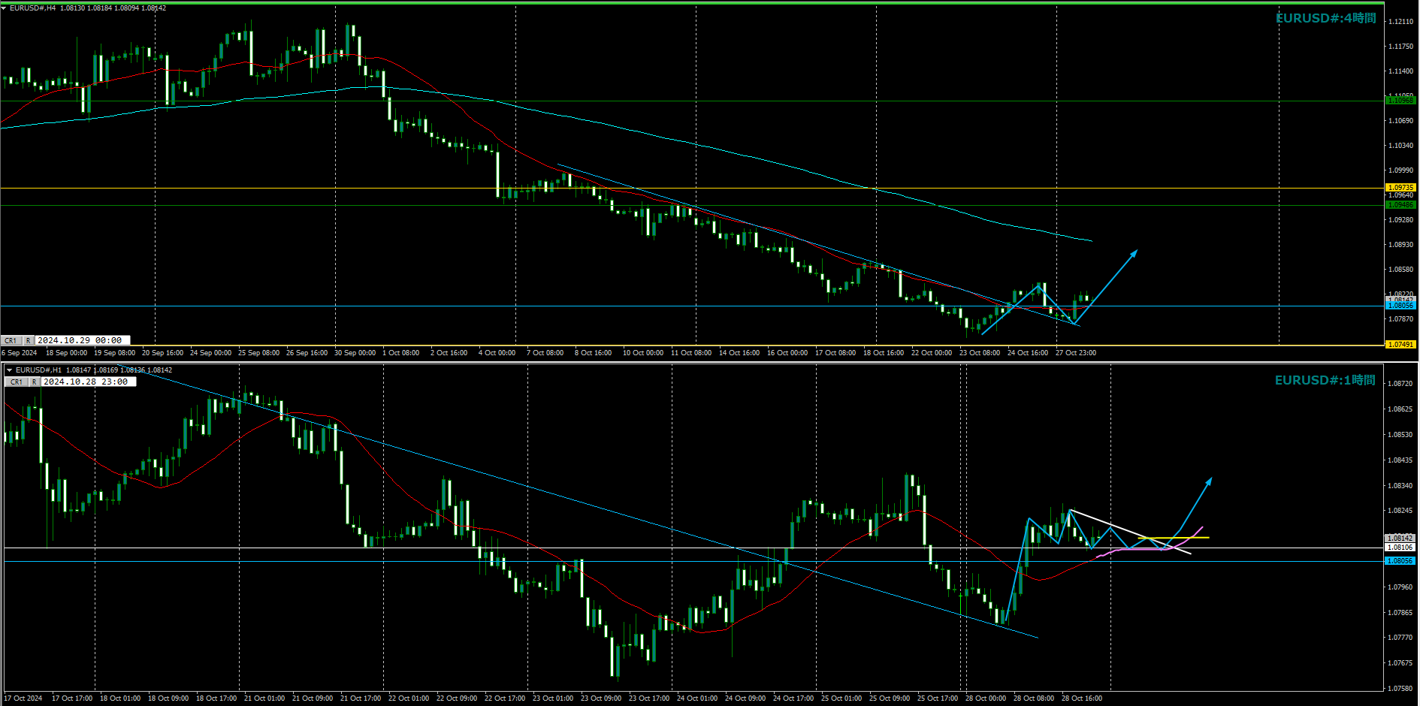Select the green 1.10968 price label
This screenshot has height=706, width=1420.
coord(1400,101)
